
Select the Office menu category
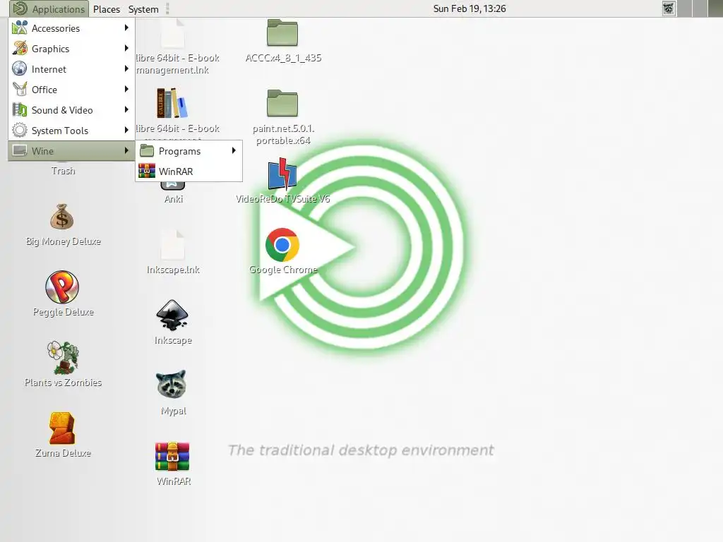click(x=71, y=90)
